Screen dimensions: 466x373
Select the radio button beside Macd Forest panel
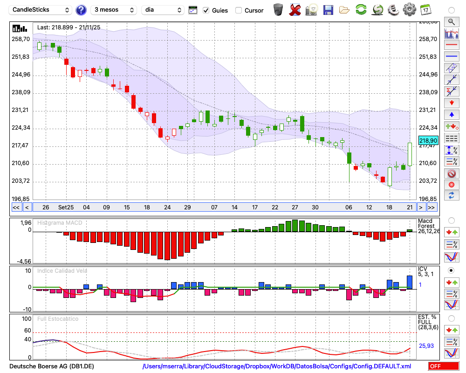451,220
